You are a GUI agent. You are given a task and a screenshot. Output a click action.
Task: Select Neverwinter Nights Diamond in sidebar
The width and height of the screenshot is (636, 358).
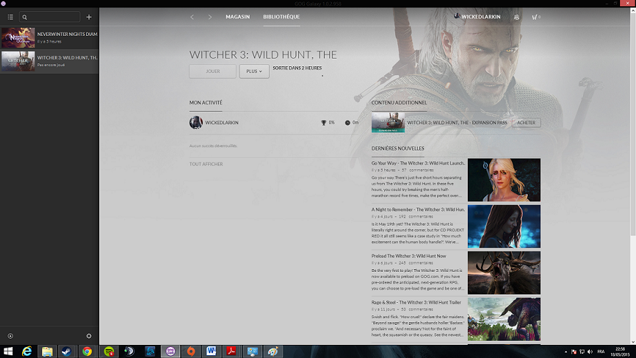click(50, 38)
